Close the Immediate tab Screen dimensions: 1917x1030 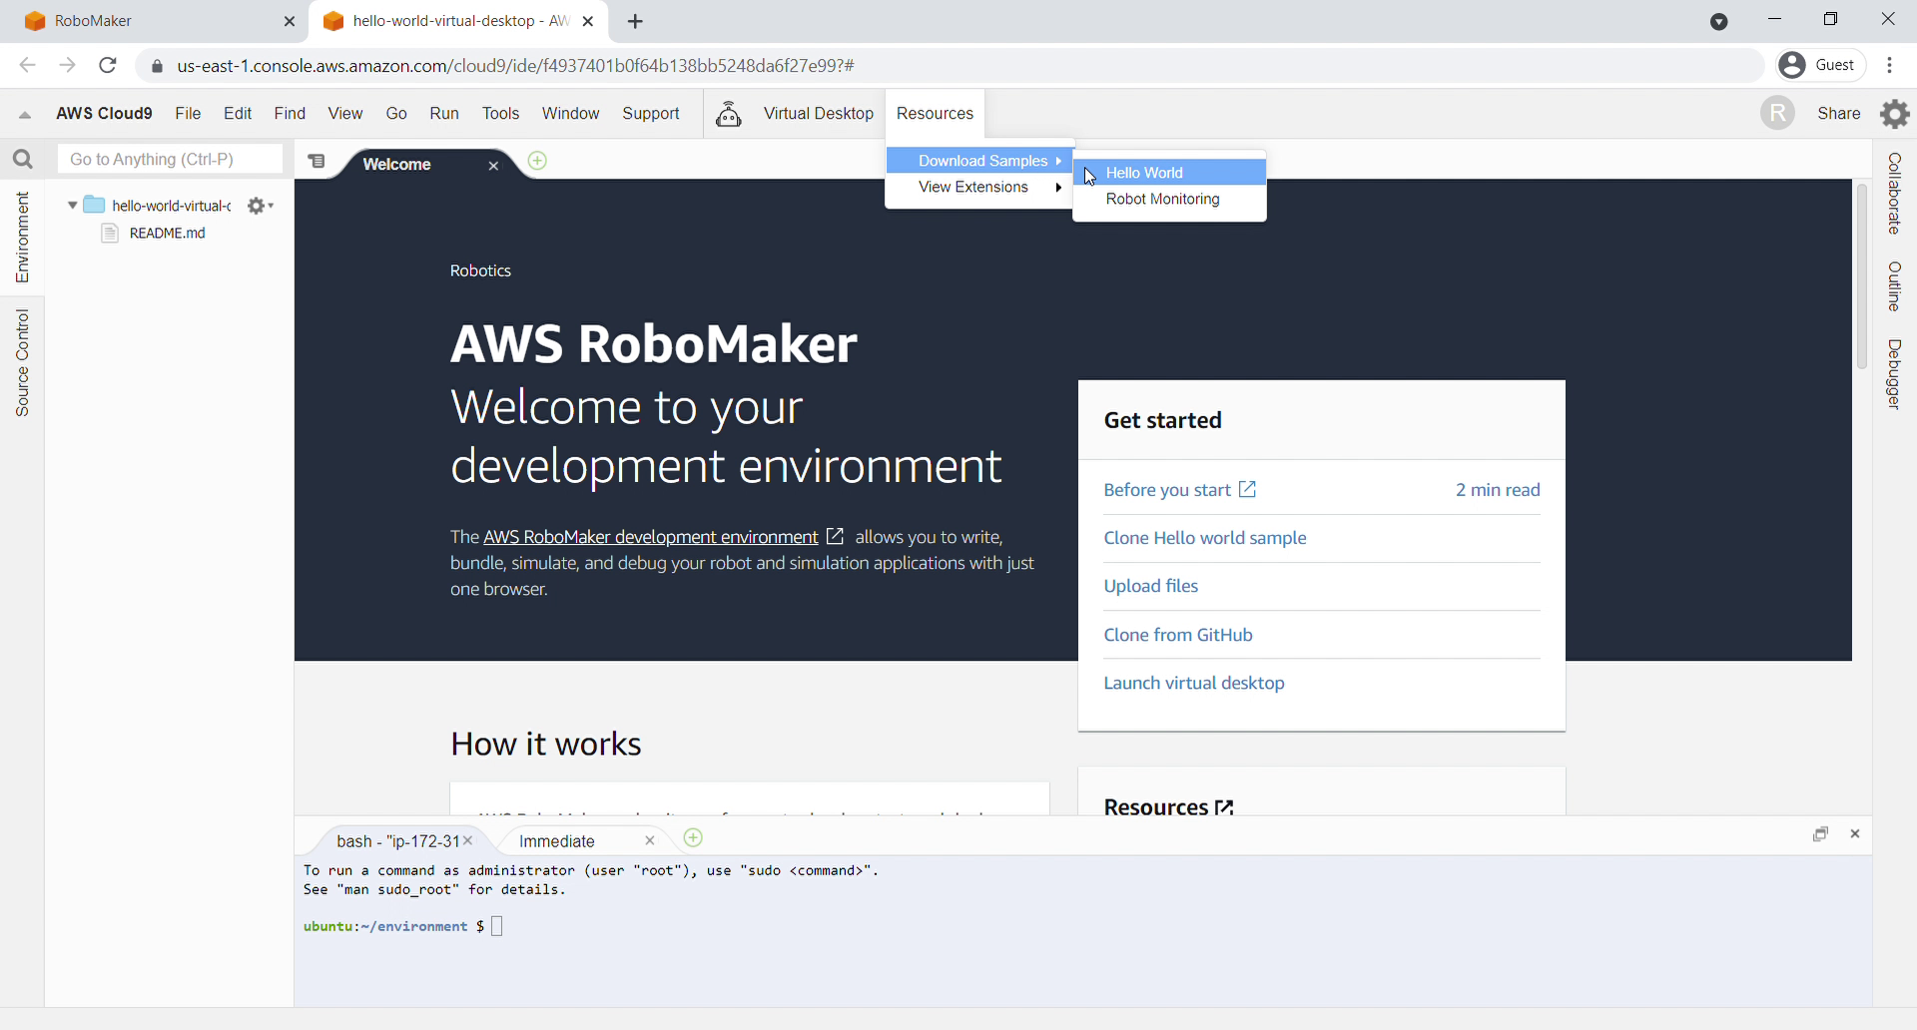(650, 841)
